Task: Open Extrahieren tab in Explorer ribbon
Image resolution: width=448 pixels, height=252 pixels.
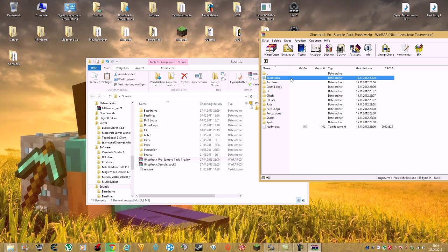Action: (x=168, y=68)
